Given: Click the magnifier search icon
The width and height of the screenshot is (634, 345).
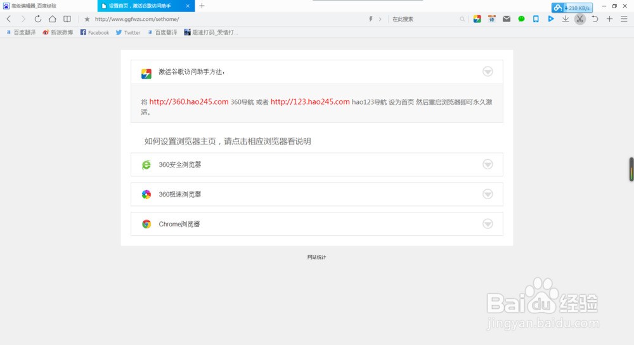Looking at the screenshot, I should tap(462, 19).
